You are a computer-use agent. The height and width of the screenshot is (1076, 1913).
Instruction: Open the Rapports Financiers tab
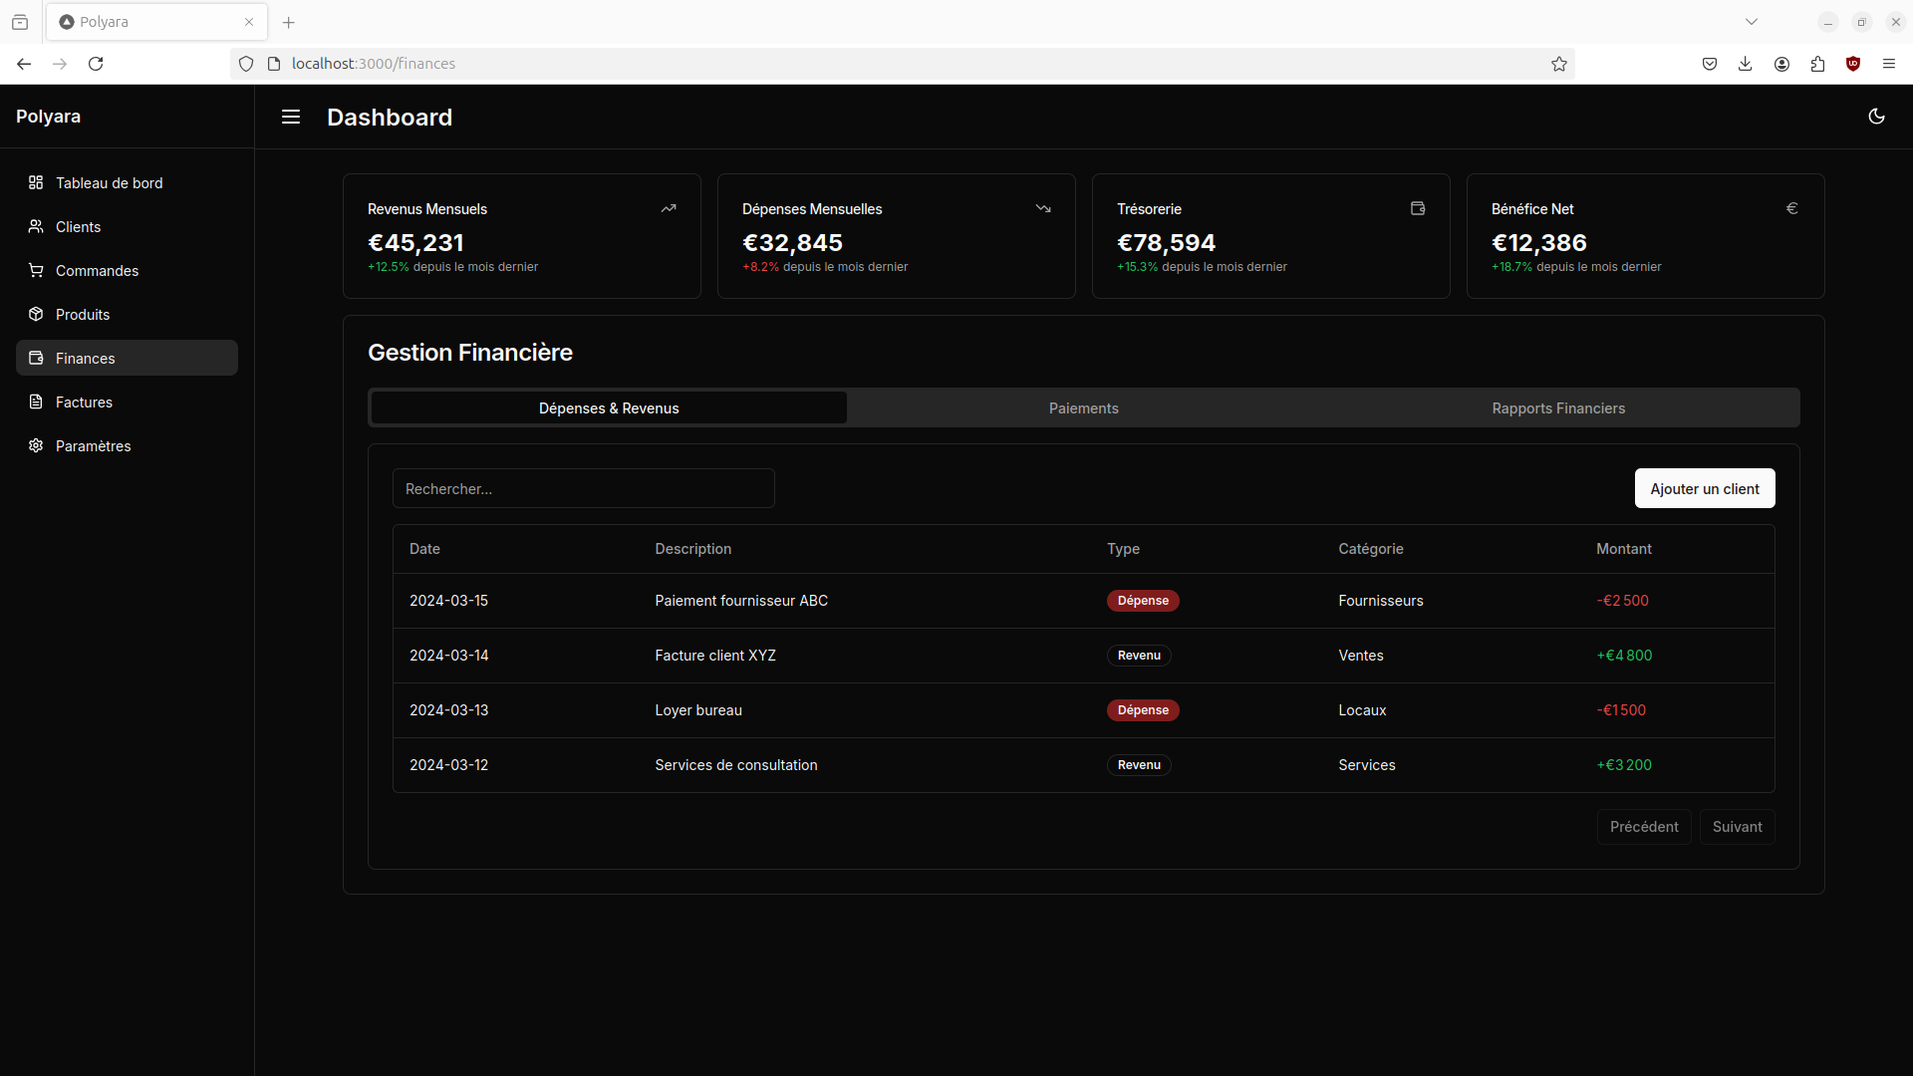pyautogui.click(x=1558, y=407)
